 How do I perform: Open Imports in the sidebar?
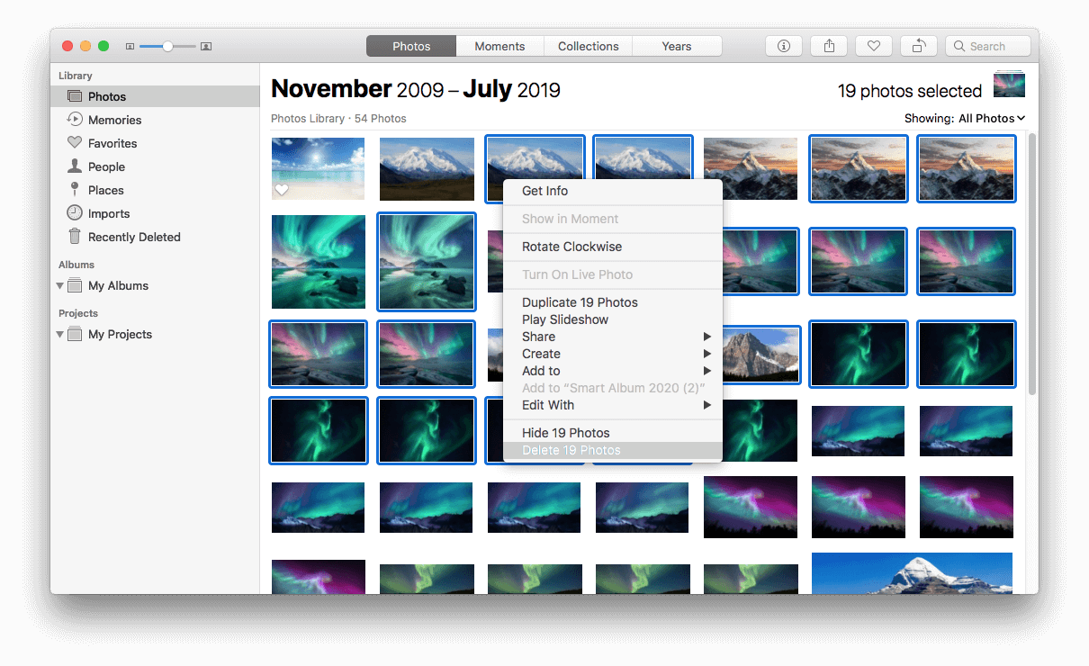point(108,213)
